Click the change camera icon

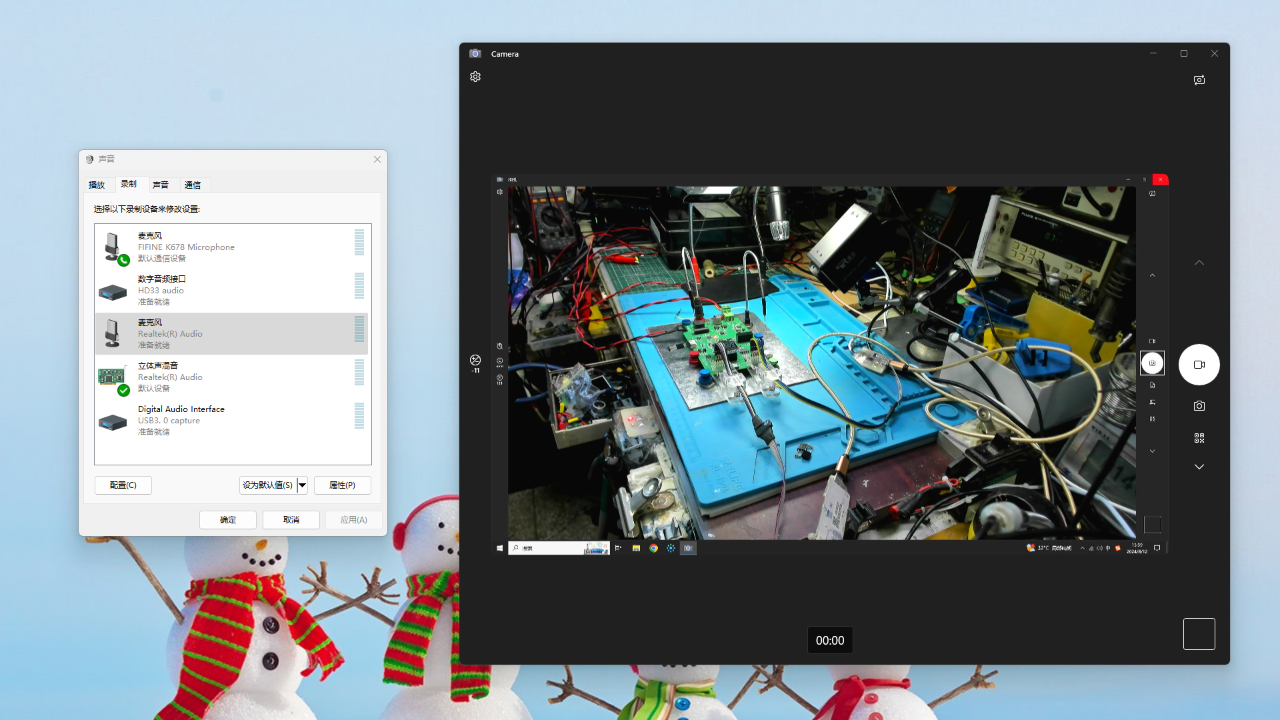[1199, 80]
